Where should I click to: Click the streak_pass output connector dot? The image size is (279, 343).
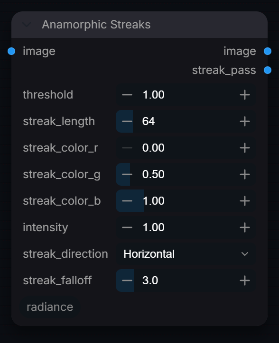point(268,70)
